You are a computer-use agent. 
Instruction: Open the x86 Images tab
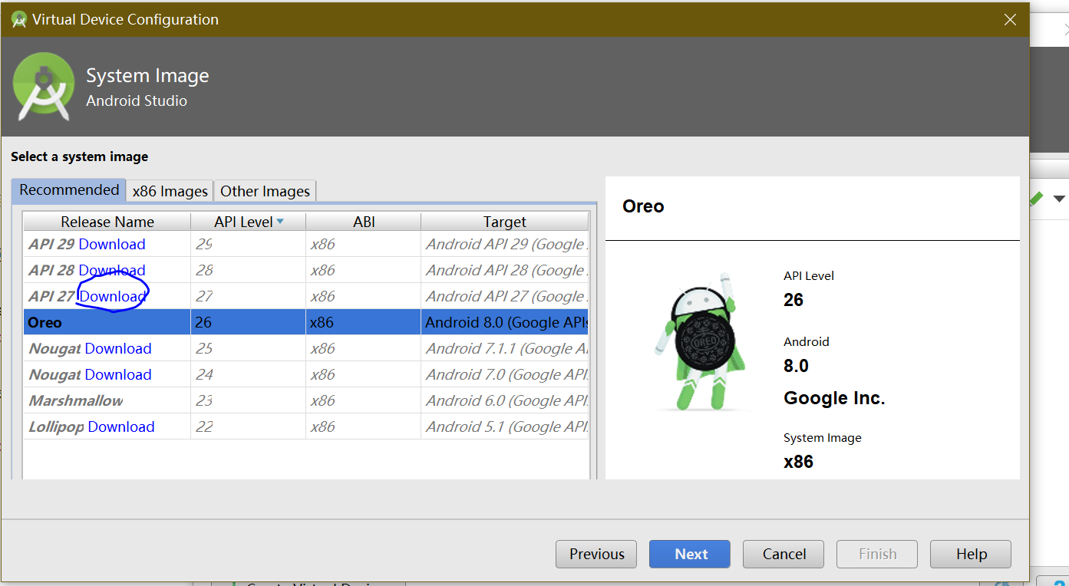(x=170, y=191)
